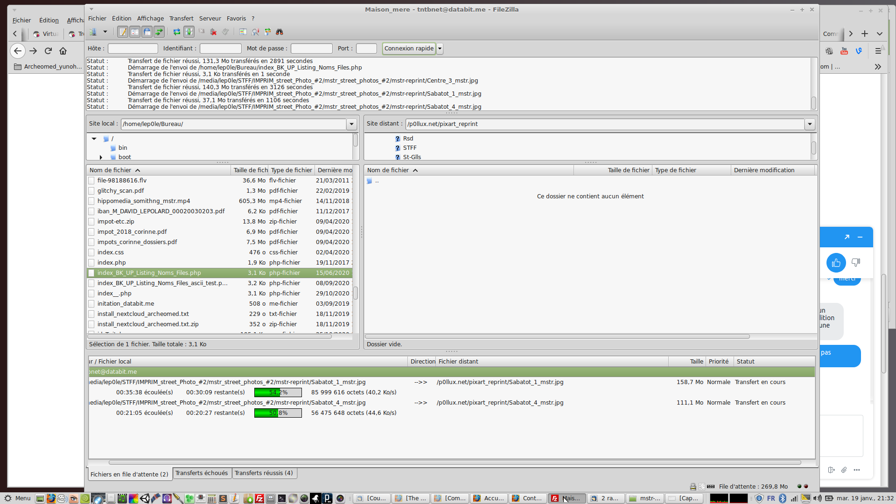Click the Hôte input field
896x504 pixels.
tap(133, 49)
